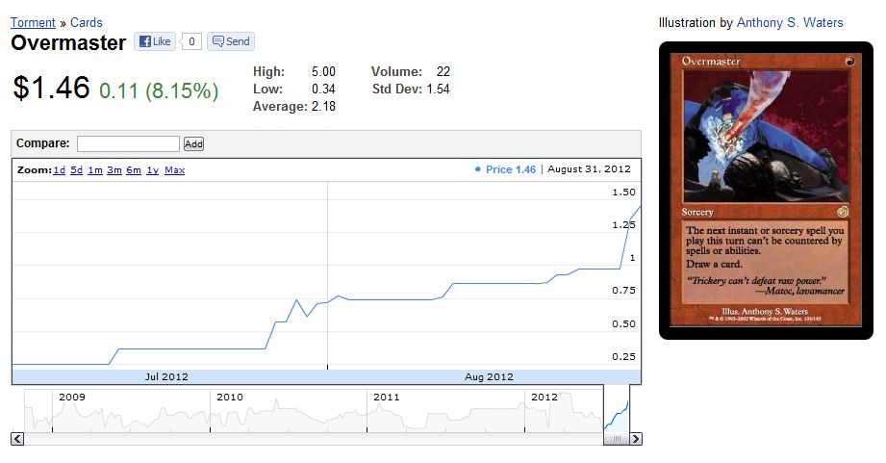Open the Torment set link
Image resolution: width=886 pixels, height=463 pixels.
(x=33, y=22)
